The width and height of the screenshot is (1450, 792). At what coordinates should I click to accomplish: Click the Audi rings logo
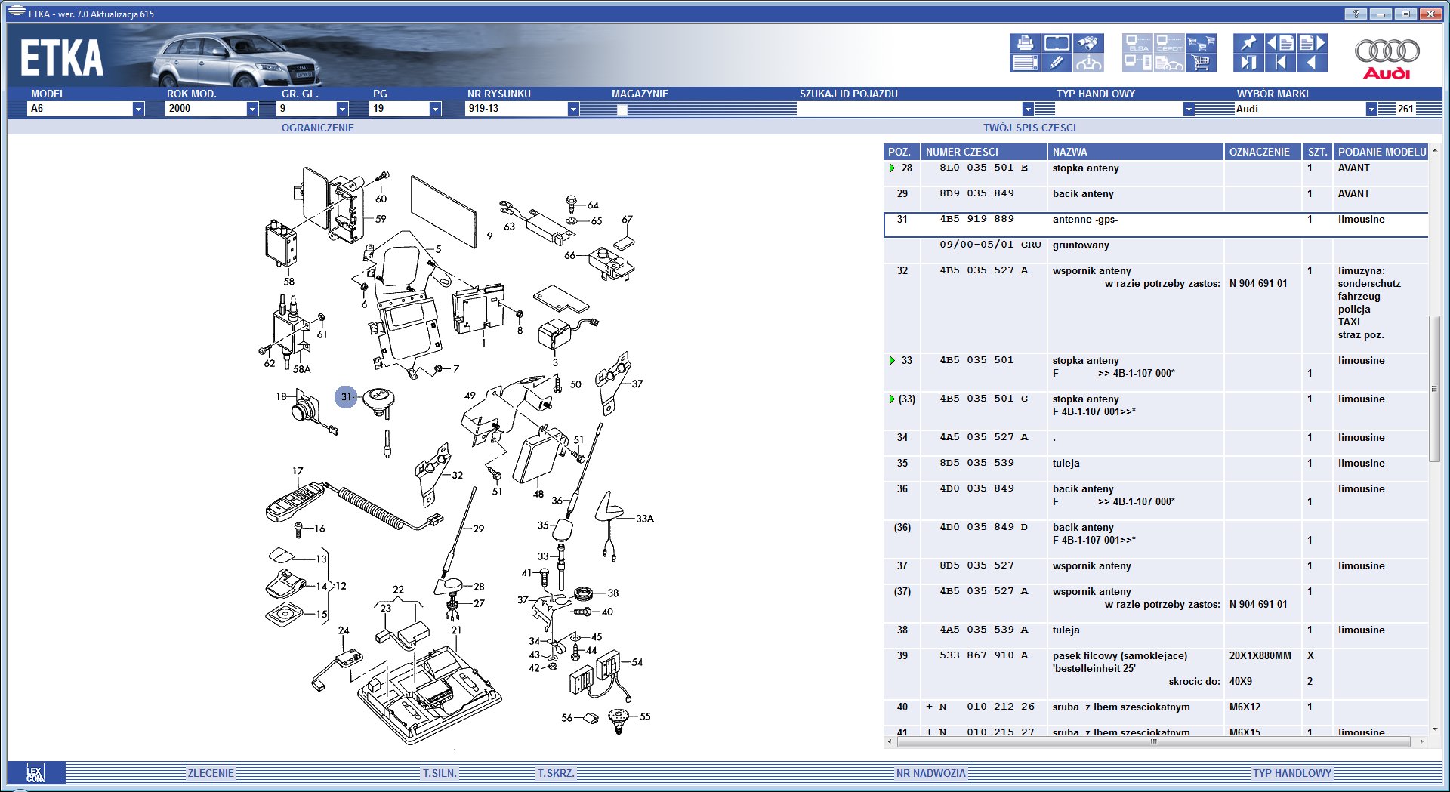[1387, 58]
